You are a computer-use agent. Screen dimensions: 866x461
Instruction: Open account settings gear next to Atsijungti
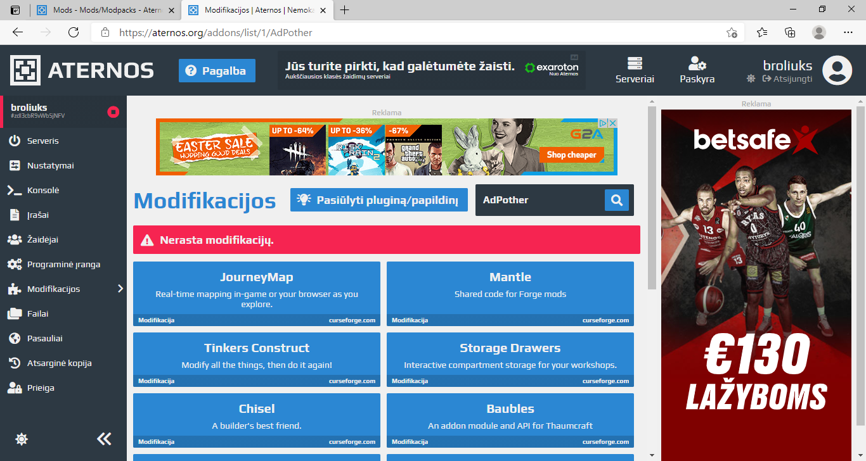tap(751, 79)
